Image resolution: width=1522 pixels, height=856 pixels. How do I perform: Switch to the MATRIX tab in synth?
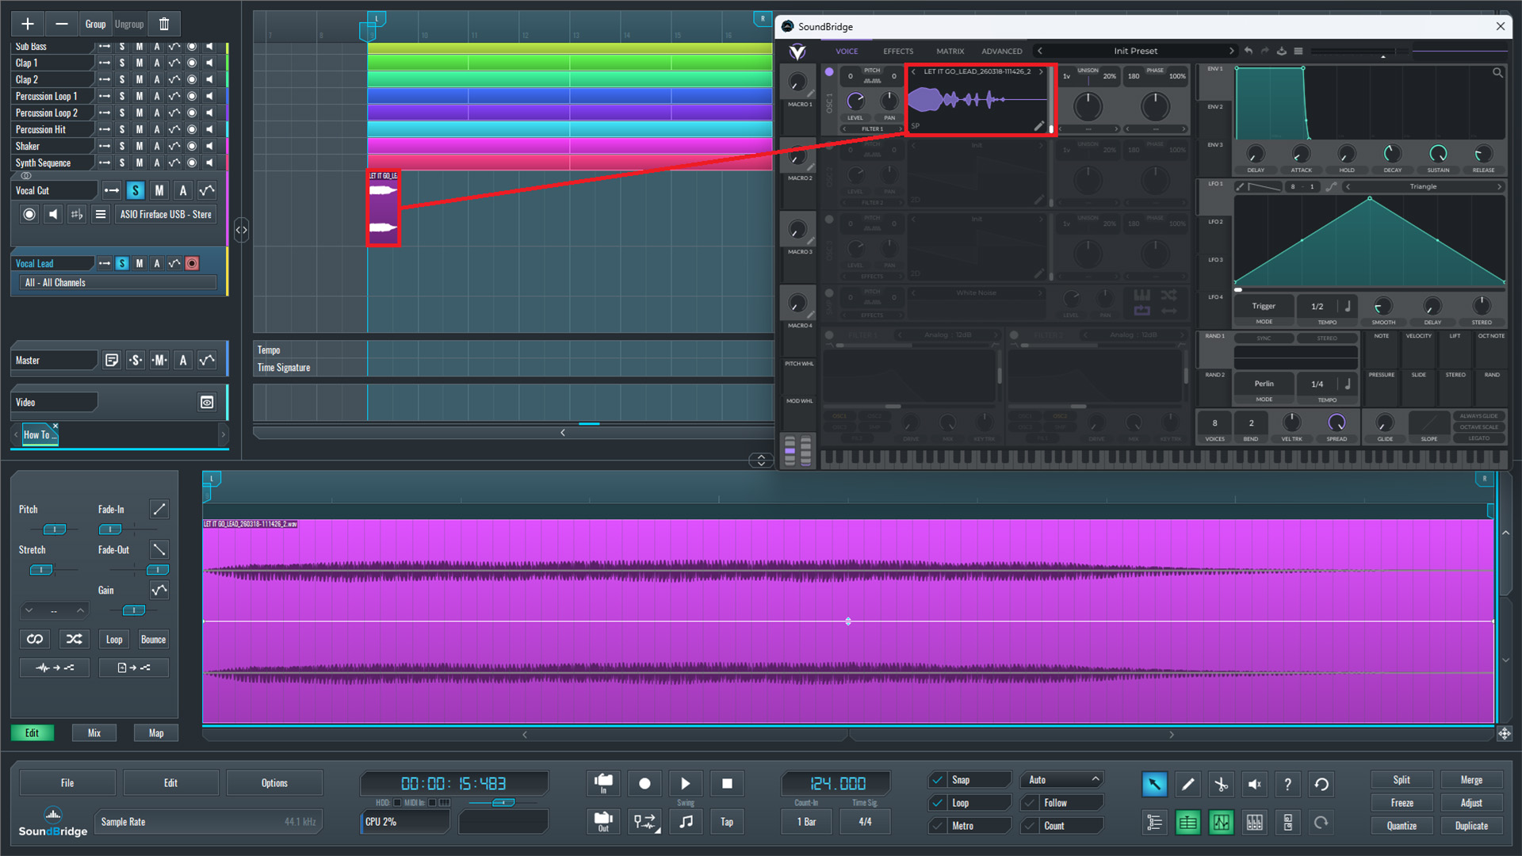[950, 51]
